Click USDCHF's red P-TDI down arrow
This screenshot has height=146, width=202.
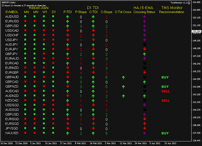click(68, 35)
